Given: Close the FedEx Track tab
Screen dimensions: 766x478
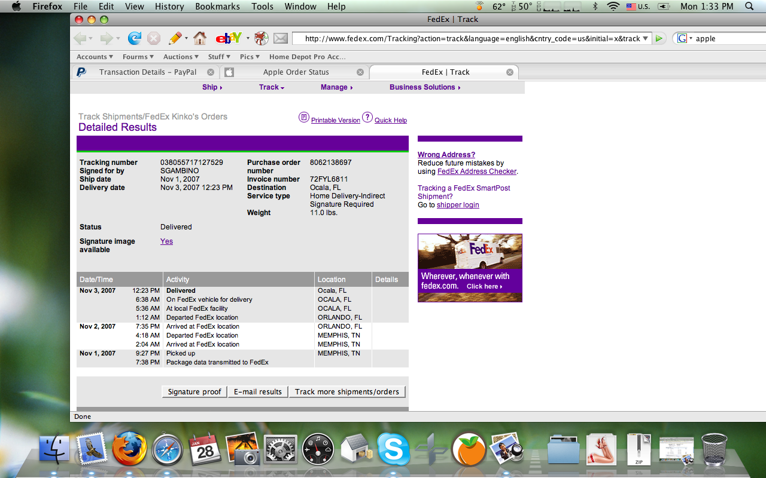Looking at the screenshot, I should (x=510, y=72).
